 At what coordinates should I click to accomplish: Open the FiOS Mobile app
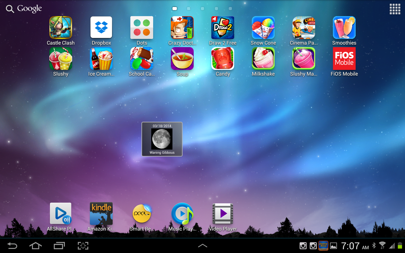pos(344,59)
